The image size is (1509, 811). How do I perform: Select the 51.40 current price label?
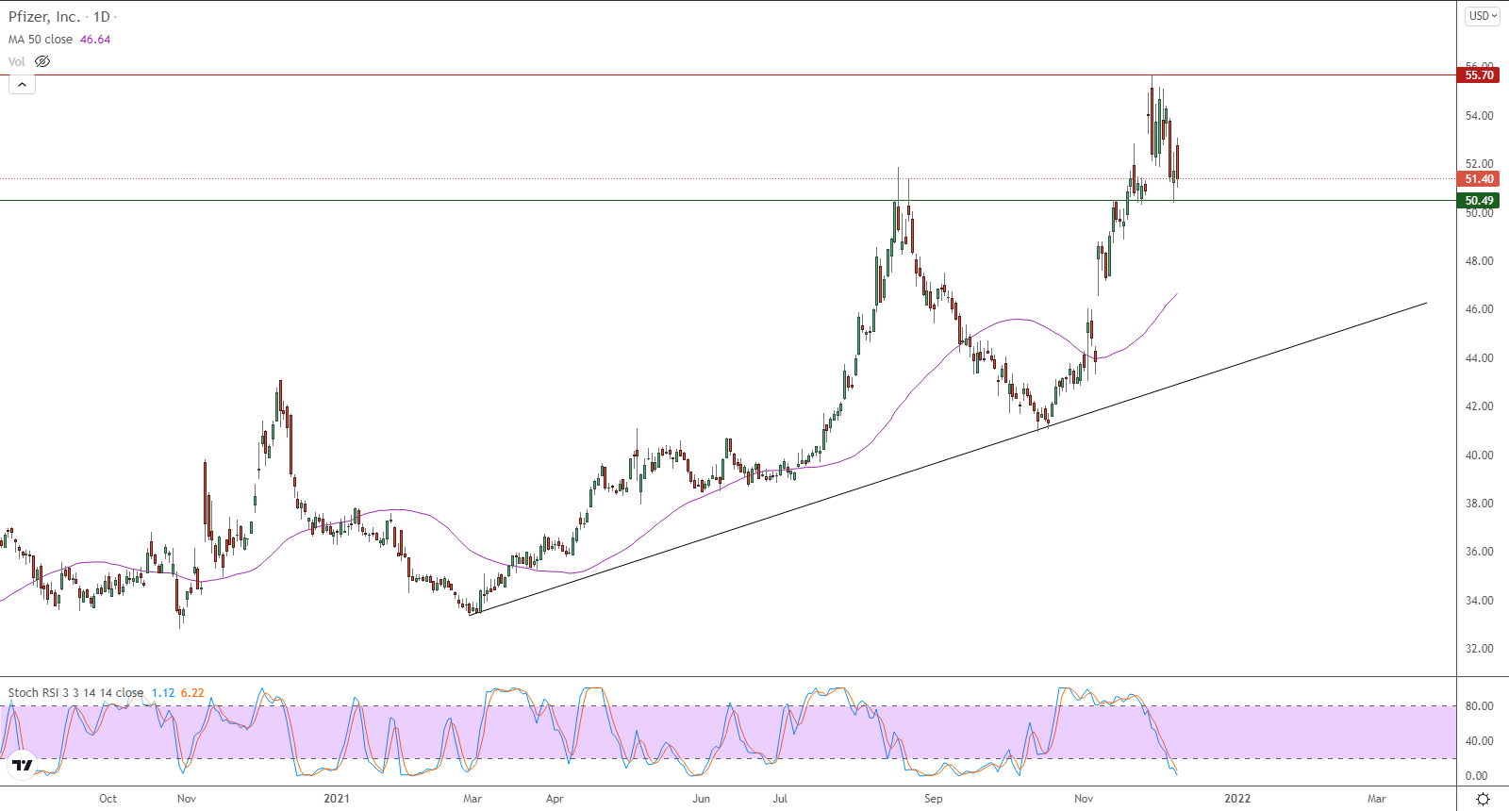tap(1479, 179)
